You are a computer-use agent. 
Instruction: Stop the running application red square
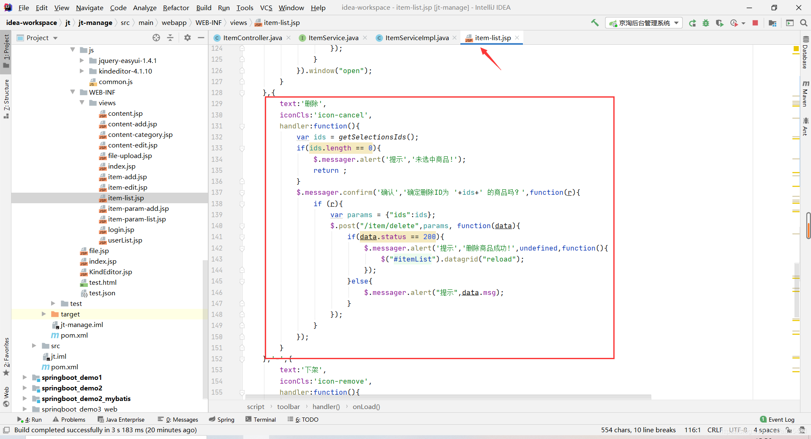pos(755,23)
